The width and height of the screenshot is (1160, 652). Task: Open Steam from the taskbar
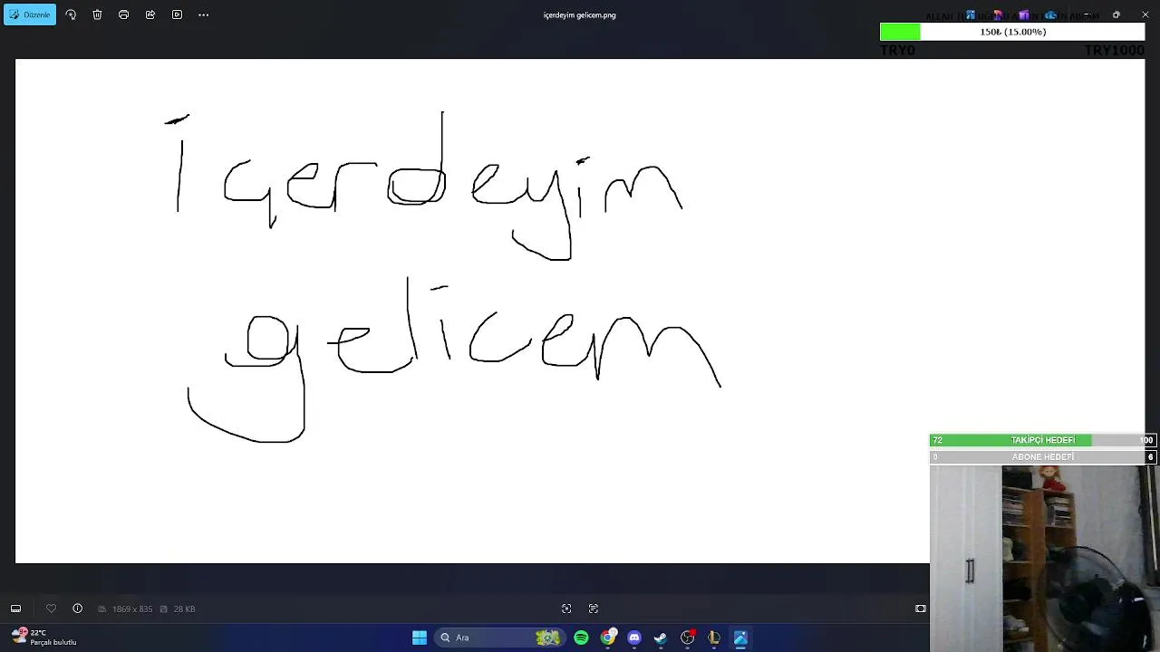coord(661,638)
